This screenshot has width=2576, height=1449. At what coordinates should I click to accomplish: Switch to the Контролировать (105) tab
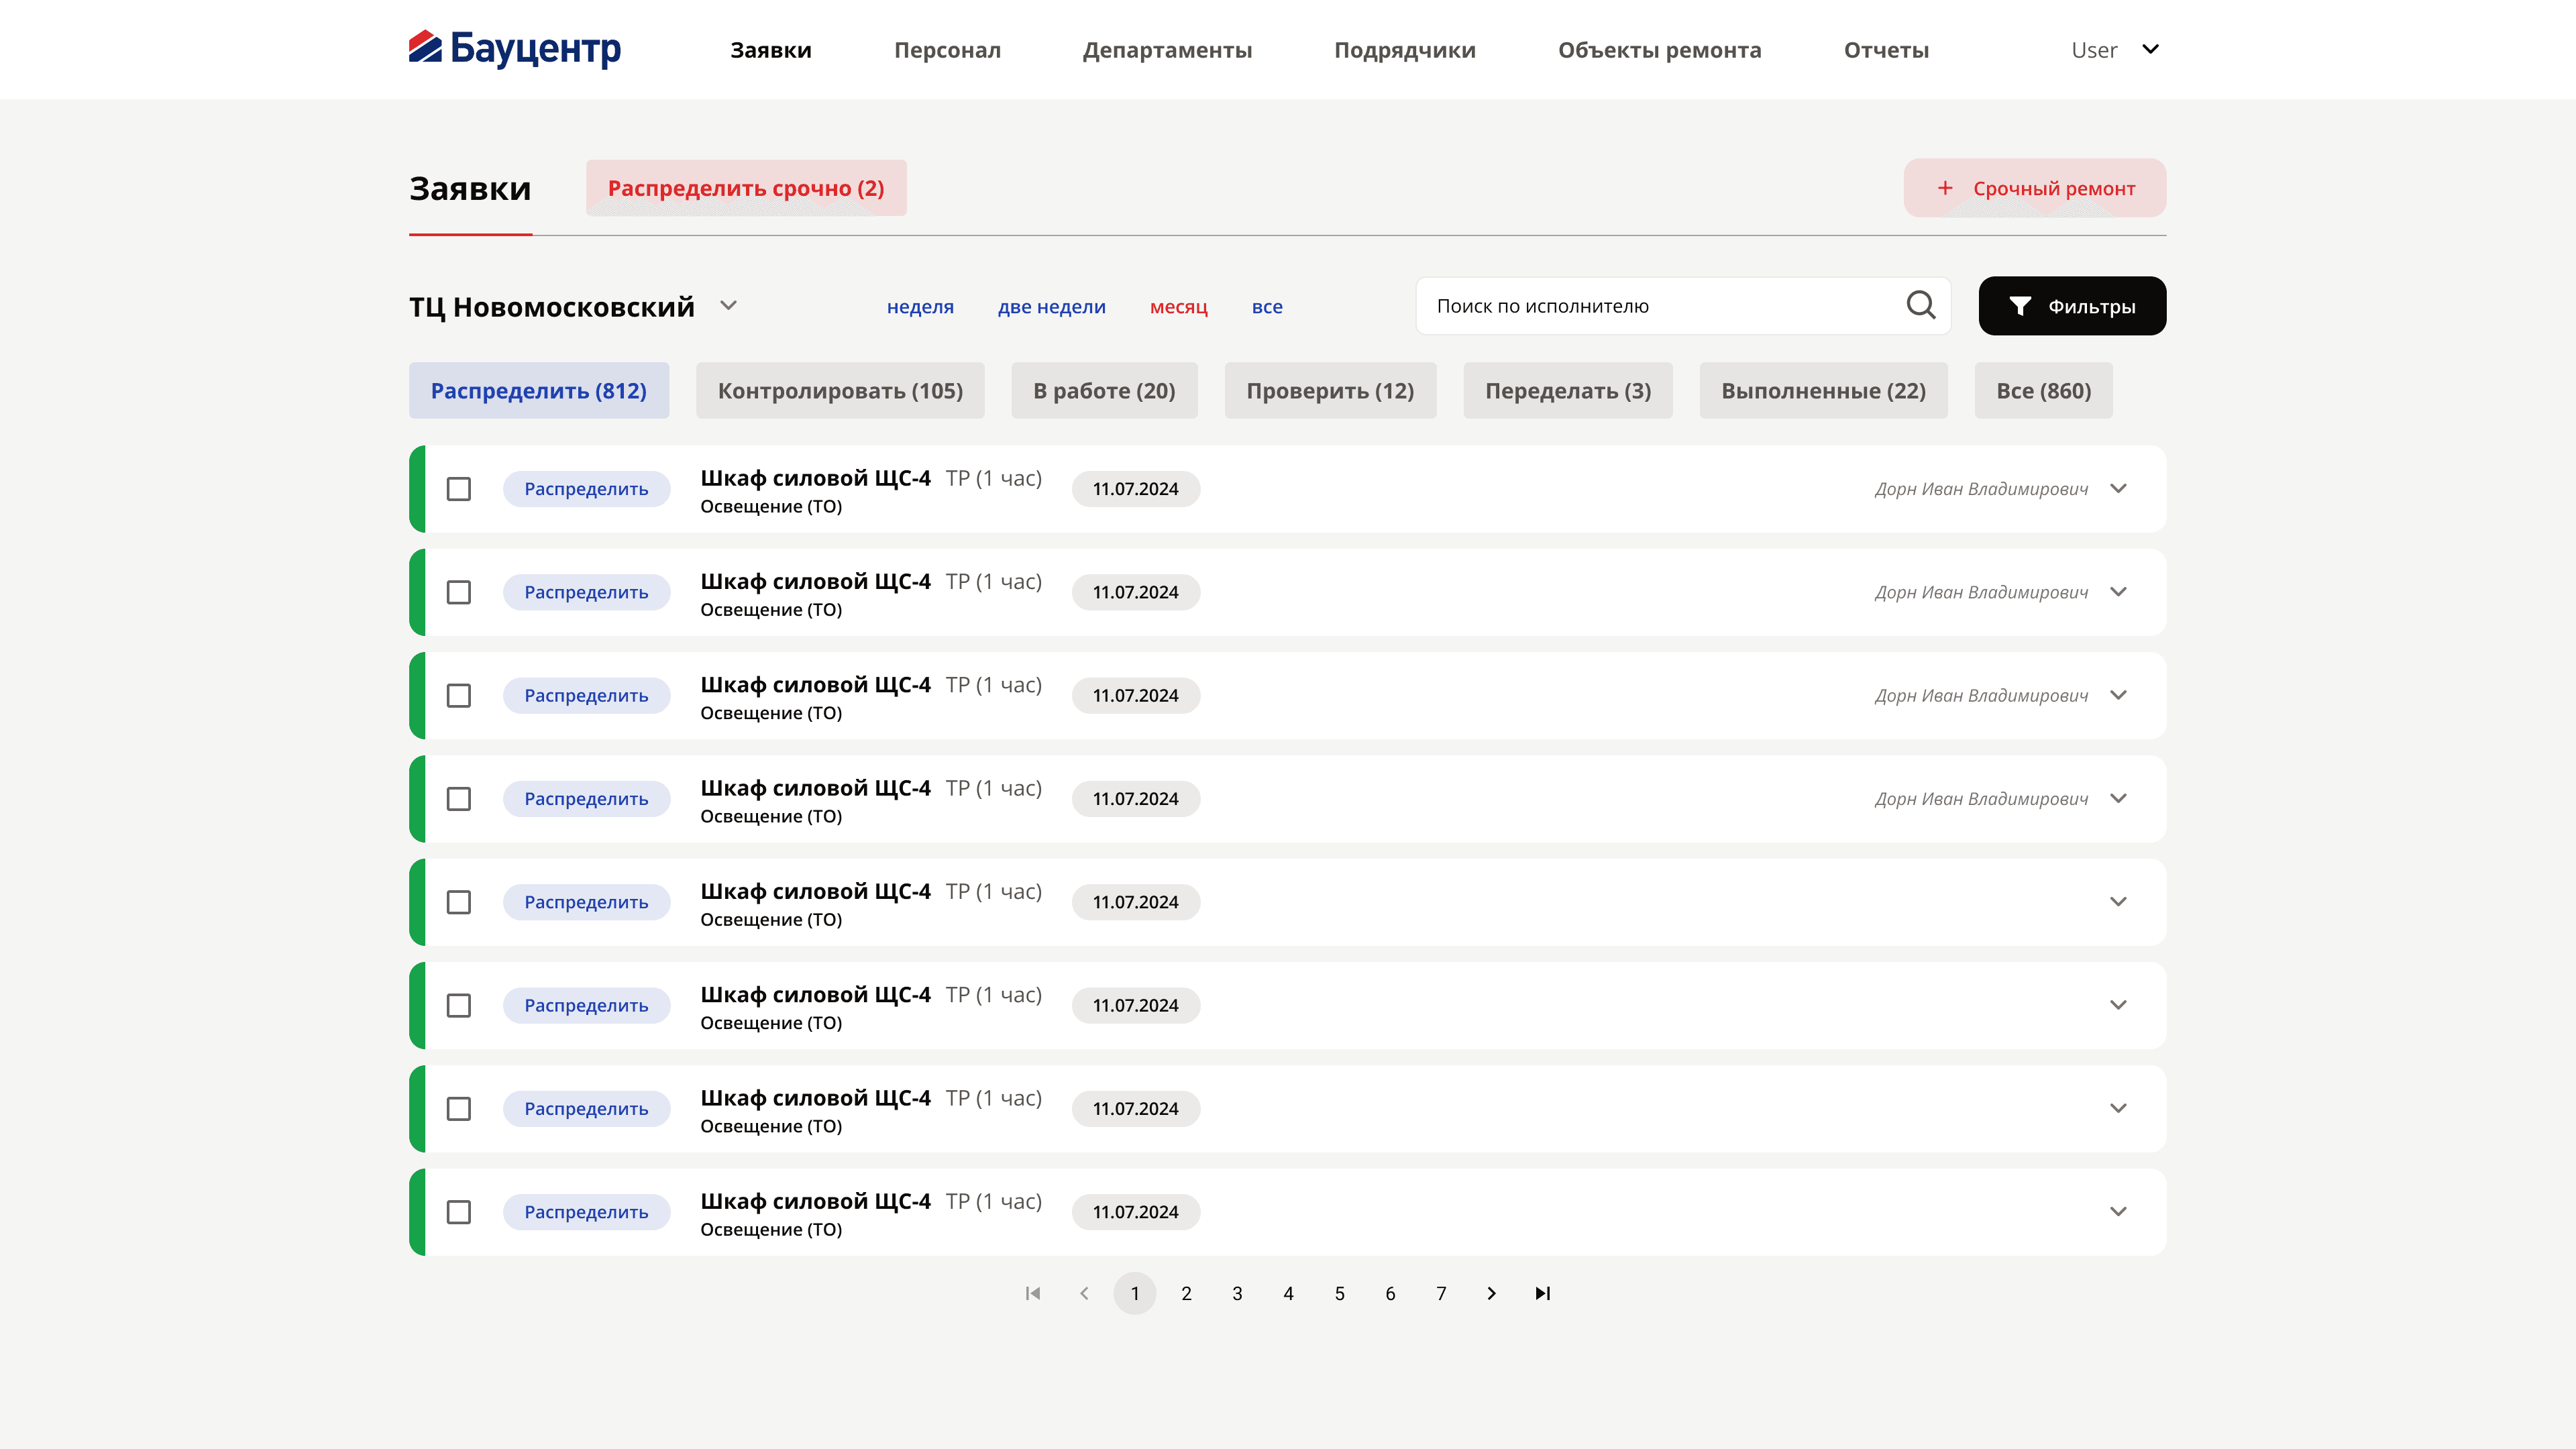coord(840,390)
